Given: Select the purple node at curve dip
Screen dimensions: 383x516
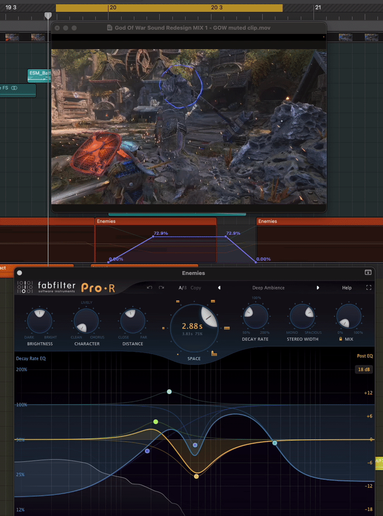Looking at the screenshot, I should (x=195, y=445).
